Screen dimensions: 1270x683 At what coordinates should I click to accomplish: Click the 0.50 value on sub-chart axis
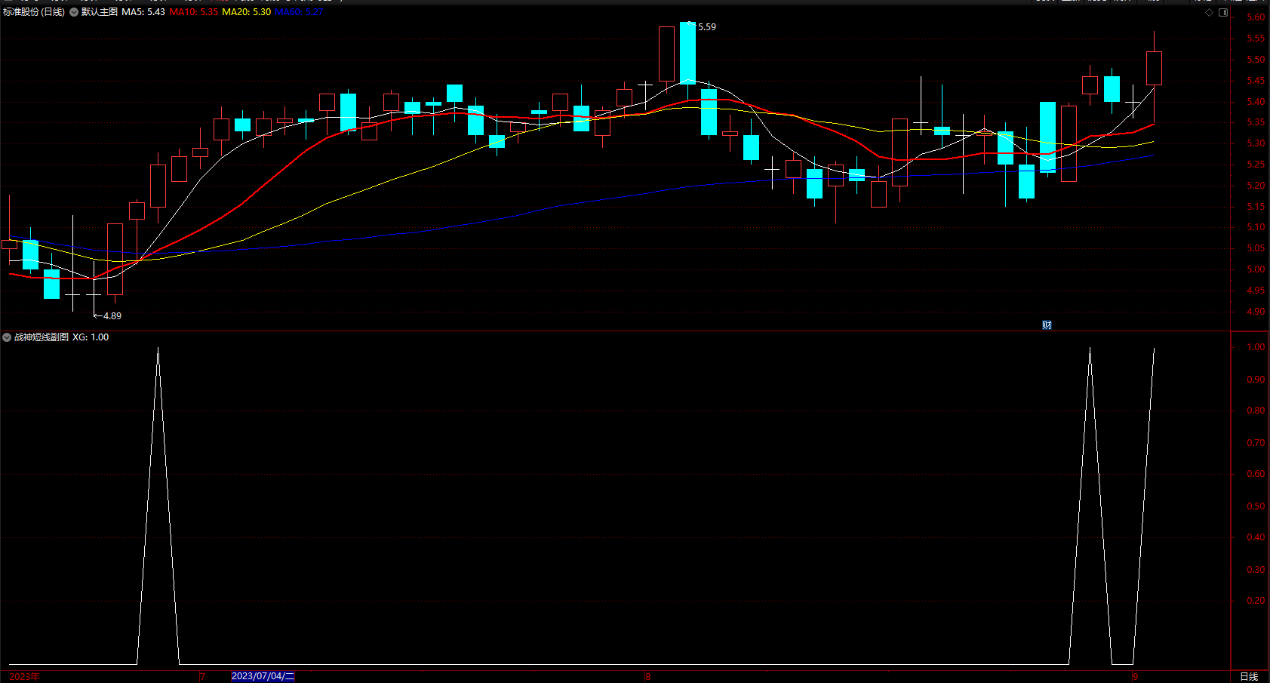1256,506
